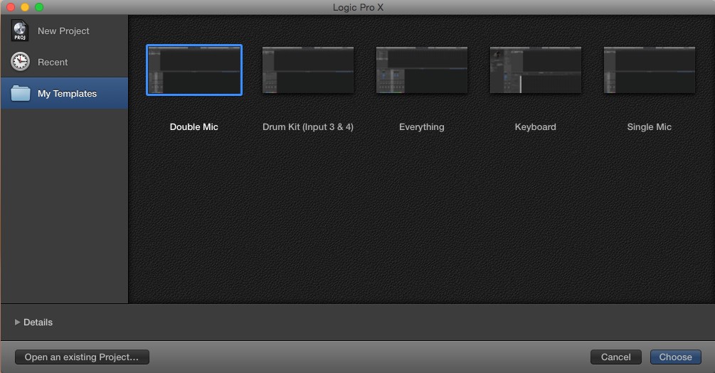Viewport: 715px width, 373px height.
Task: Select the Everything template thumbnail
Action: pyautogui.click(x=422, y=70)
